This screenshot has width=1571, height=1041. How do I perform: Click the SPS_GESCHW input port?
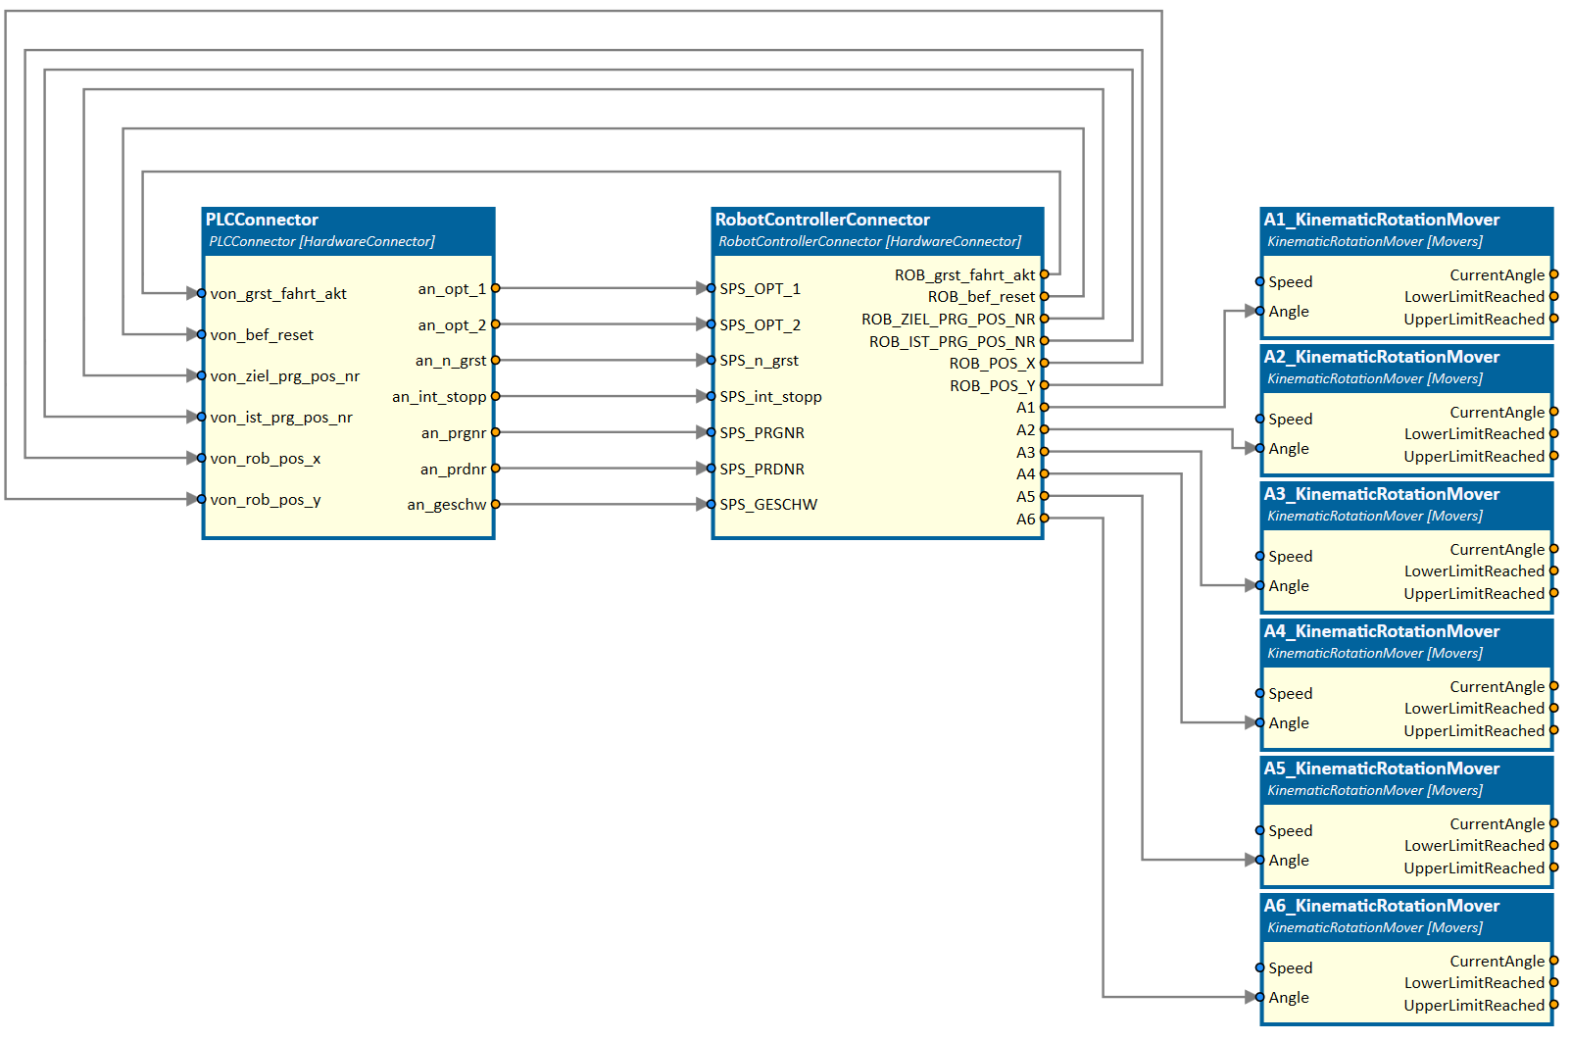[x=712, y=504]
